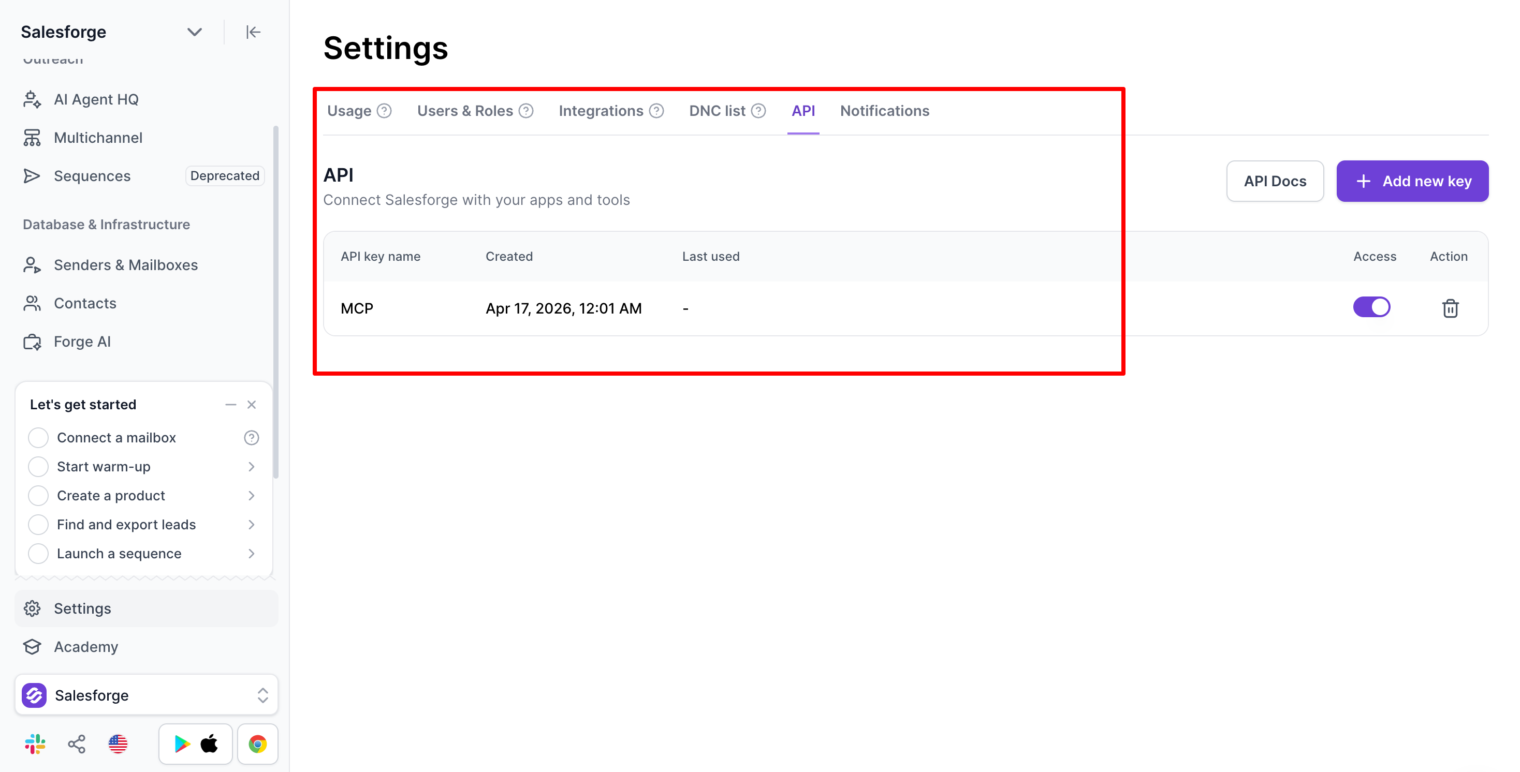Click the Chrome extension icon button
Viewport: 1520px width, 772px height.
[258, 744]
